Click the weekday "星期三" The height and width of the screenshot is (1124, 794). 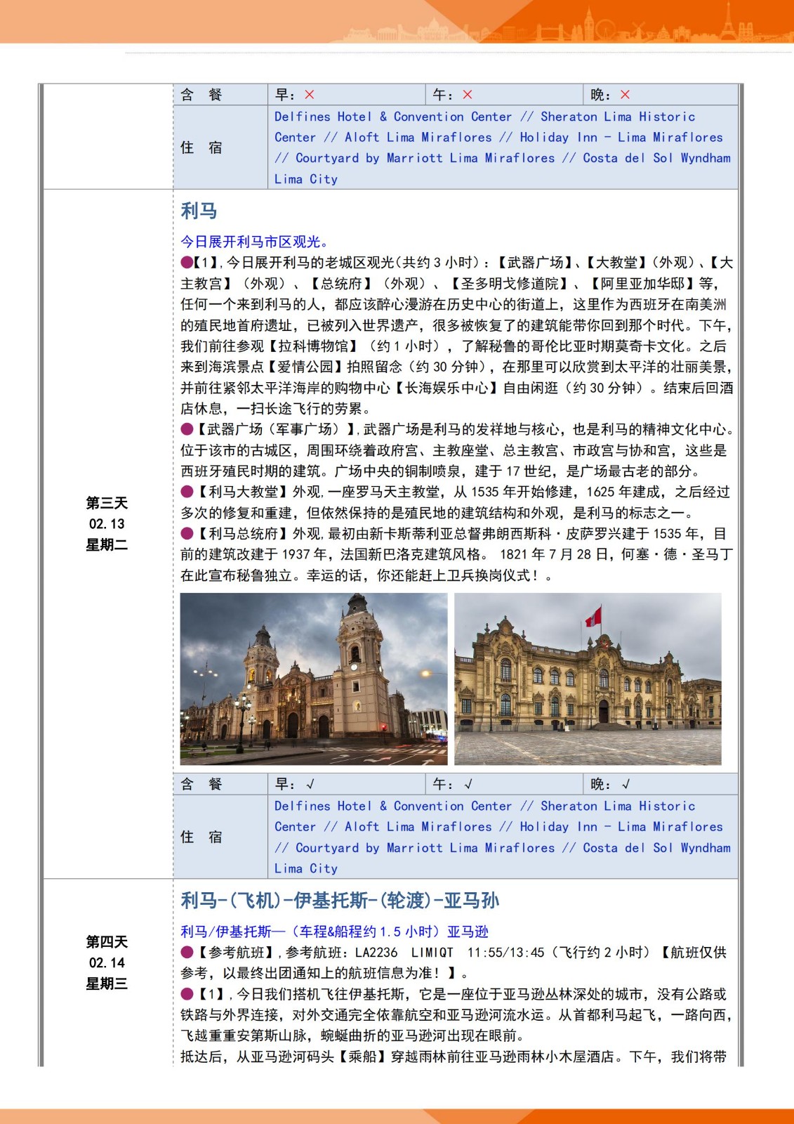[x=107, y=983]
